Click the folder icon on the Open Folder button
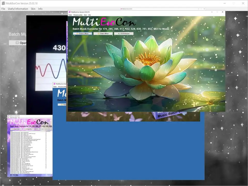This screenshot has height=186, width=248. (x=13, y=129)
